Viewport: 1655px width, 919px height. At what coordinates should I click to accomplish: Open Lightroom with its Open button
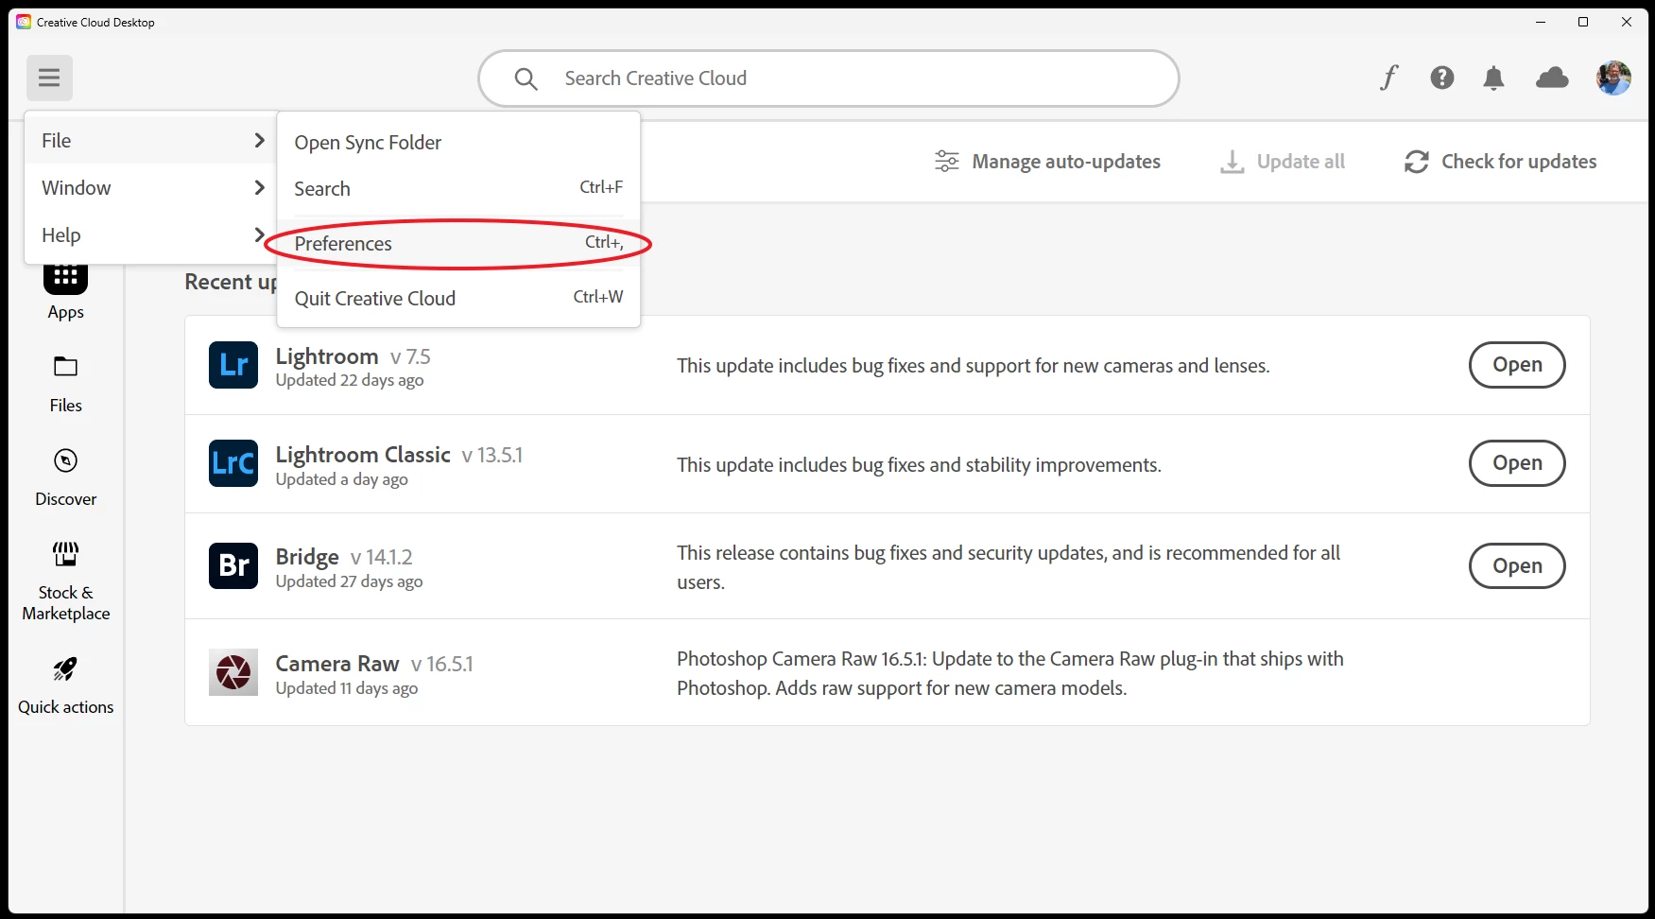(x=1517, y=365)
